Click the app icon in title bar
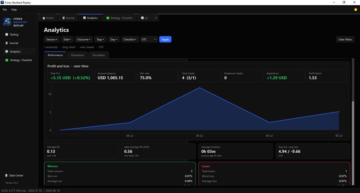Viewport: 360px width, 193px height. click(2, 2)
